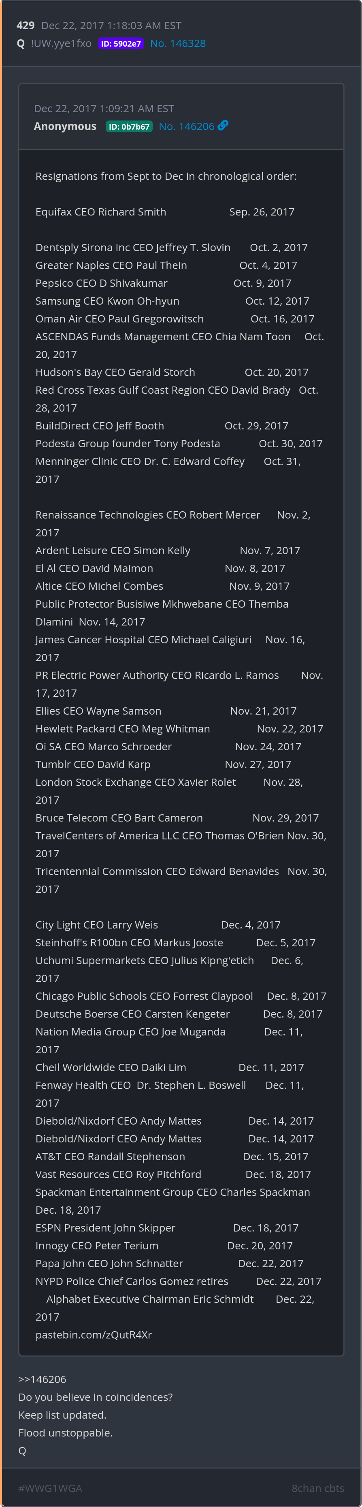This screenshot has width=362, height=1507.
Task: Open the pastebin.com/zQutR4Xr link
Action: 94,1334
